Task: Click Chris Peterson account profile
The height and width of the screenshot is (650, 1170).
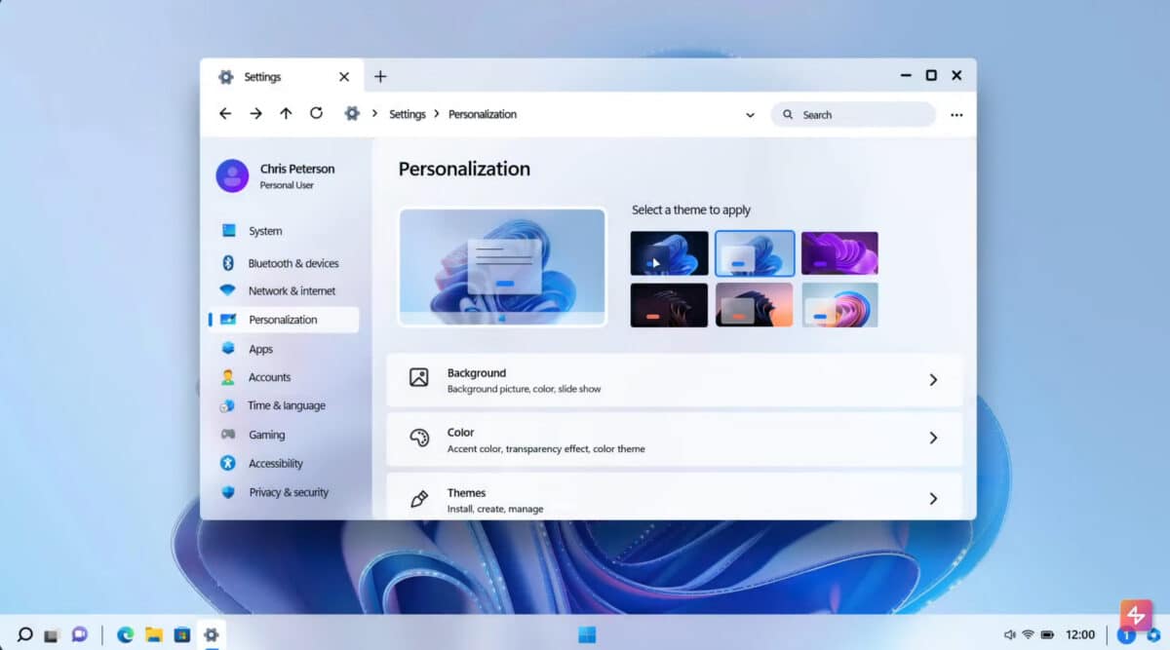Action: click(x=282, y=174)
